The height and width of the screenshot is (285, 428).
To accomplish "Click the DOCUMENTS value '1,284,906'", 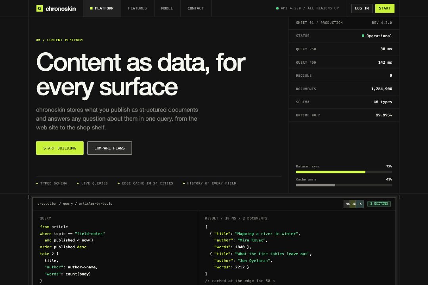I will (382, 89).
